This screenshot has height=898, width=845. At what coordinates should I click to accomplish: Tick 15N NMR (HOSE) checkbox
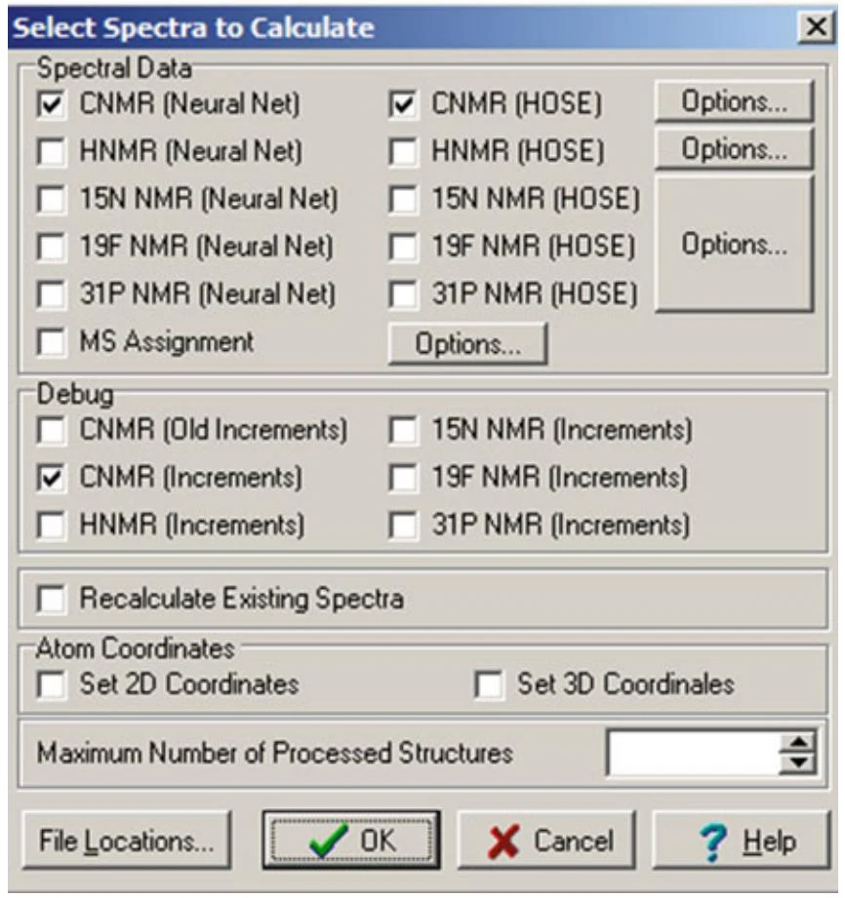(403, 199)
